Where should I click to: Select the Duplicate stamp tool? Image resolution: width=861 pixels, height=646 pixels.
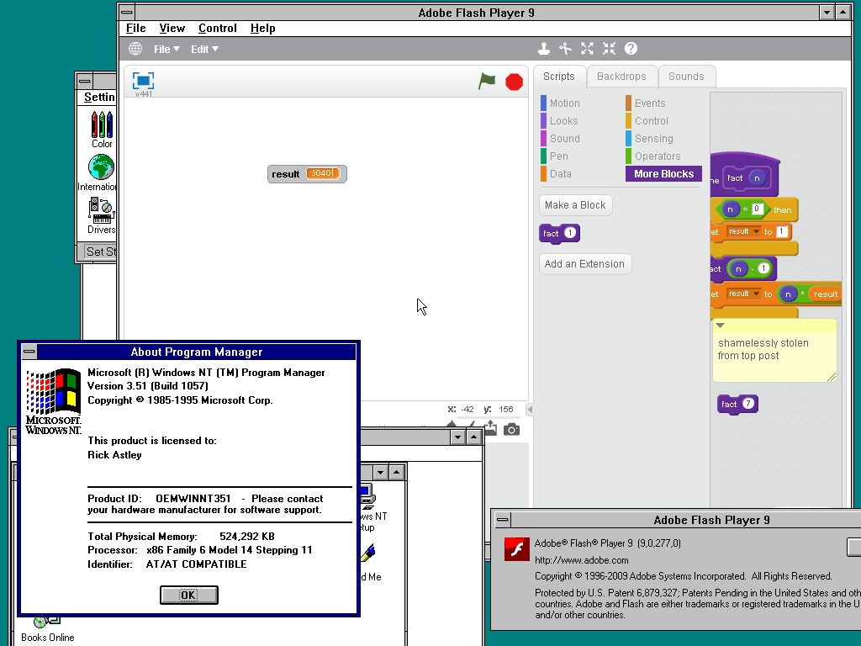click(x=544, y=49)
